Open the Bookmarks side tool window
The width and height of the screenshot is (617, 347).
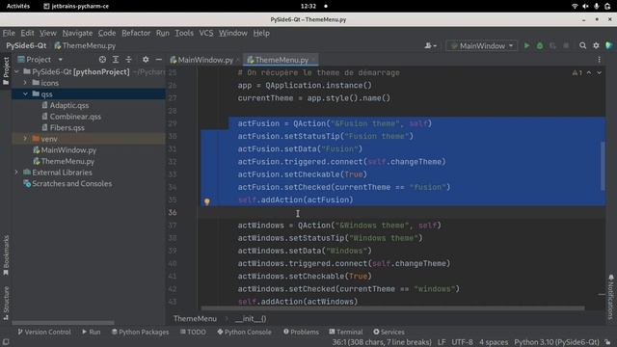(6, 255)
